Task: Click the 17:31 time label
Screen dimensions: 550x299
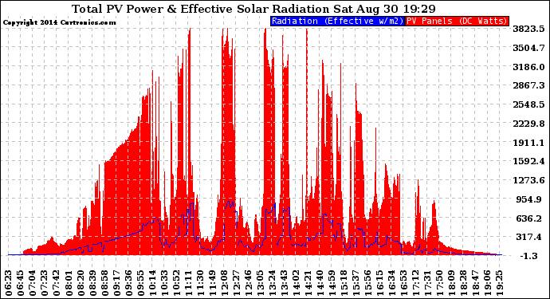Action: click(427, 282)
